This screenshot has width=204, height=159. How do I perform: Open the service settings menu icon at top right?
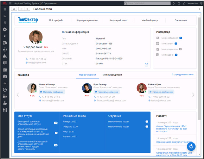(x=201, y=3)
